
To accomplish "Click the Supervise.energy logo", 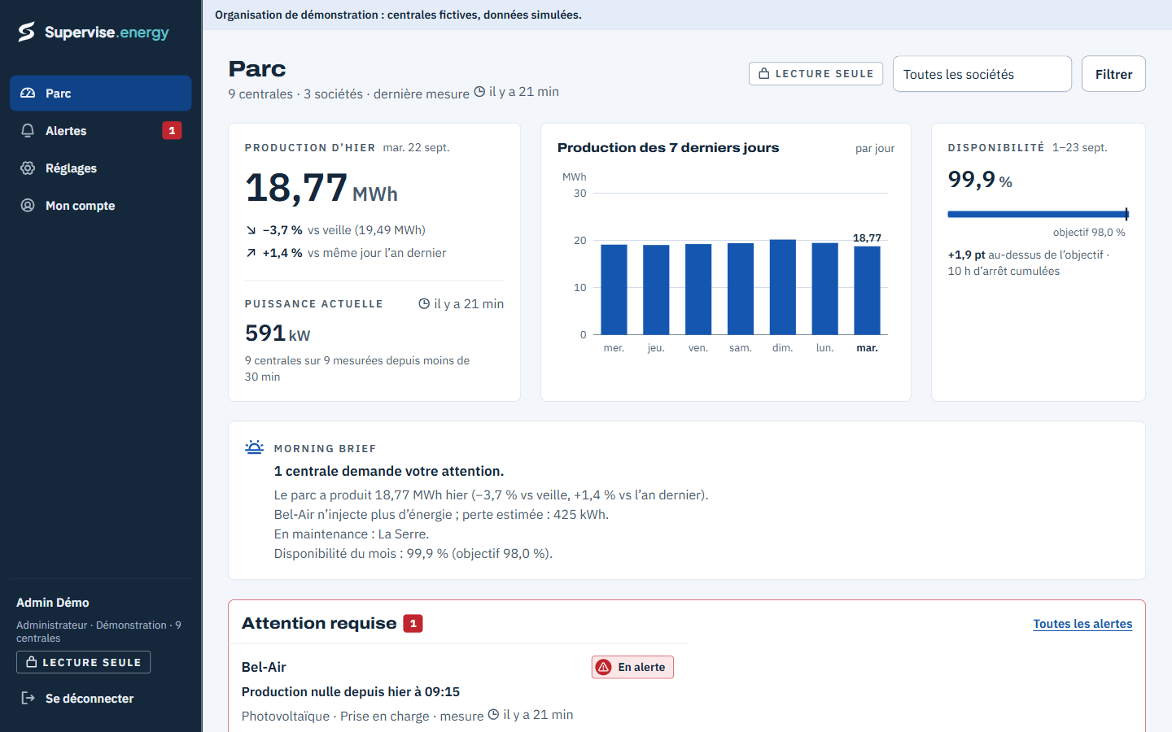I will pos(94,32).
